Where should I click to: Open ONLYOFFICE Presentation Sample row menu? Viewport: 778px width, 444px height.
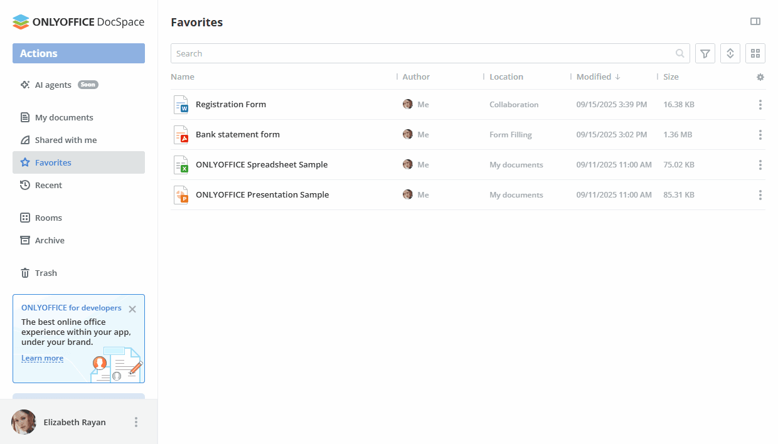[x=760, y=194]
